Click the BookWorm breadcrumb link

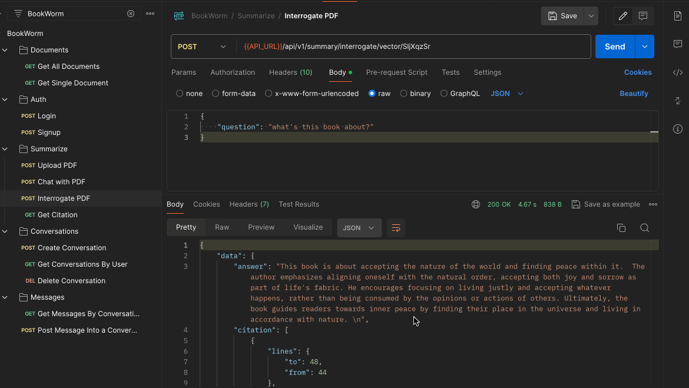[209, 16]
